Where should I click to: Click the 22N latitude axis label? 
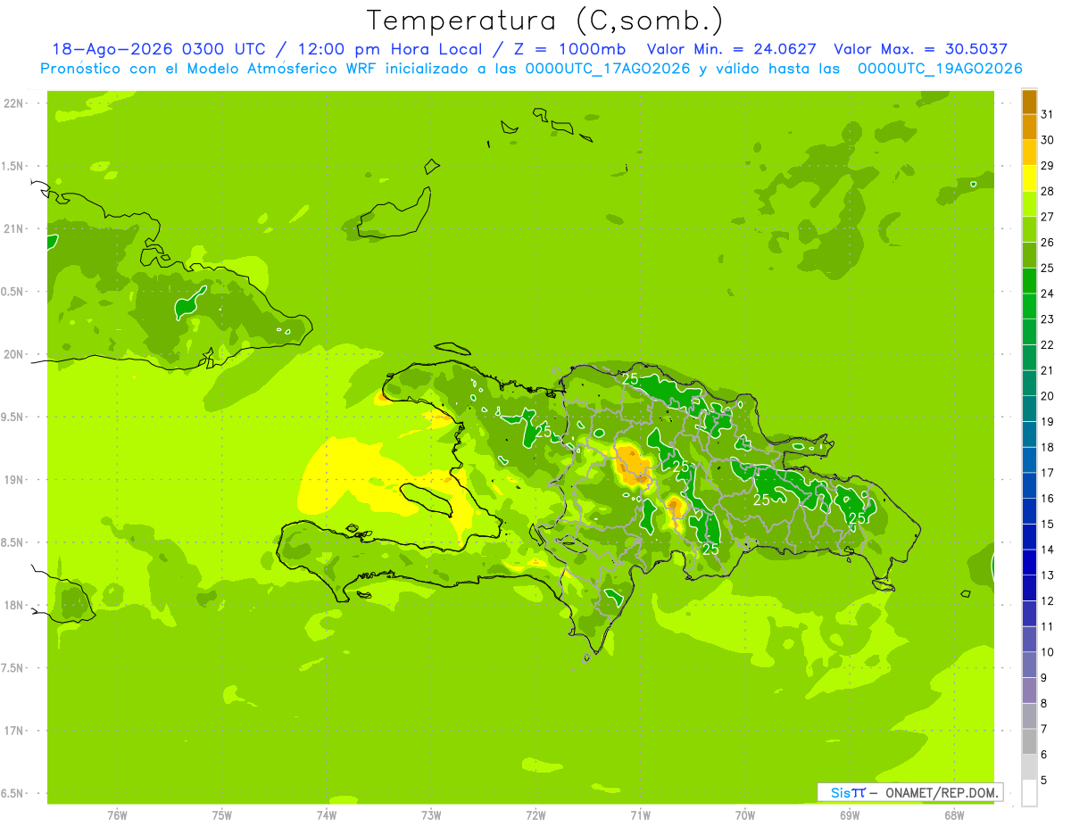coord(14,103)
